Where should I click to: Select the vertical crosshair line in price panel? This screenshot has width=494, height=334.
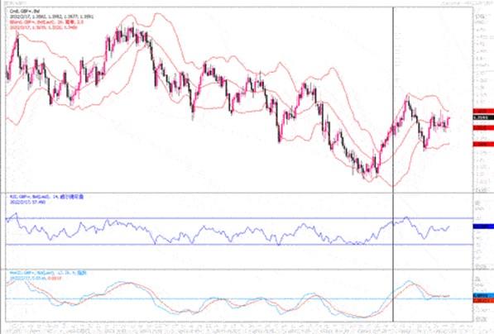[x=393, y=99]
